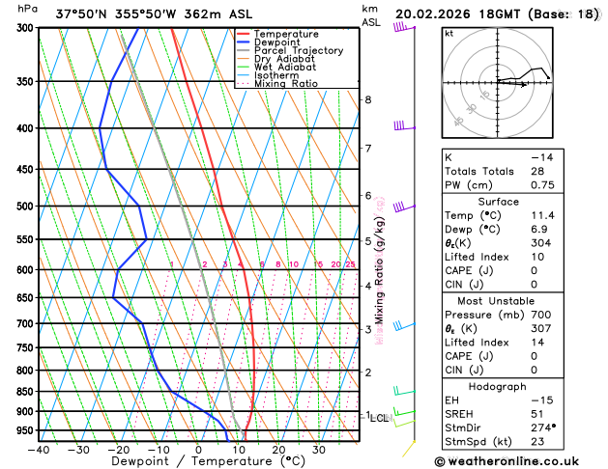Click the date '20.02.2026 18GMT (Base: 18)'
This screenshot has height=469, width=608.
497,14
